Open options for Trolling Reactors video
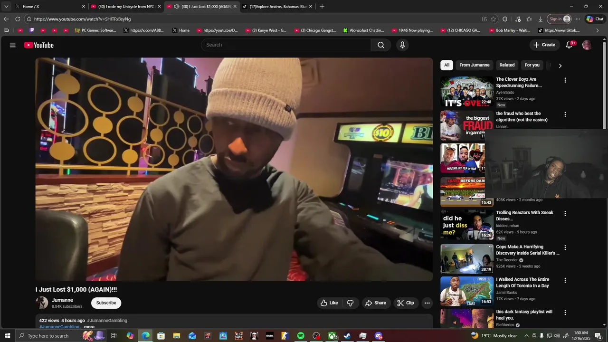The image size is (608, 342). pyautogui.click(x=565, y=214)
